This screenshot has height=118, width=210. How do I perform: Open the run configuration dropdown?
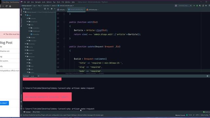point(185,6)
